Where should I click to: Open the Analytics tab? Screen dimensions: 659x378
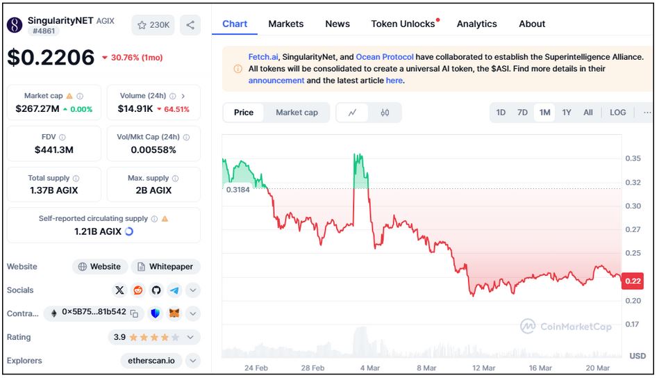click(x=476, y=24)
